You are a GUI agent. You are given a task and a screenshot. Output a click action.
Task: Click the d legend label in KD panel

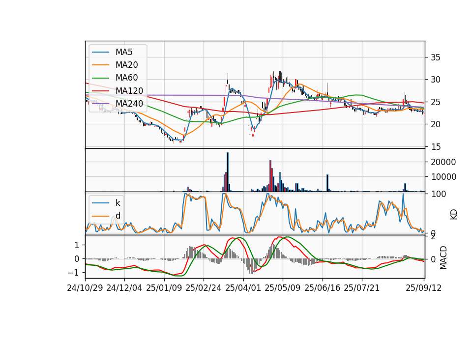[x=118, y=216]
